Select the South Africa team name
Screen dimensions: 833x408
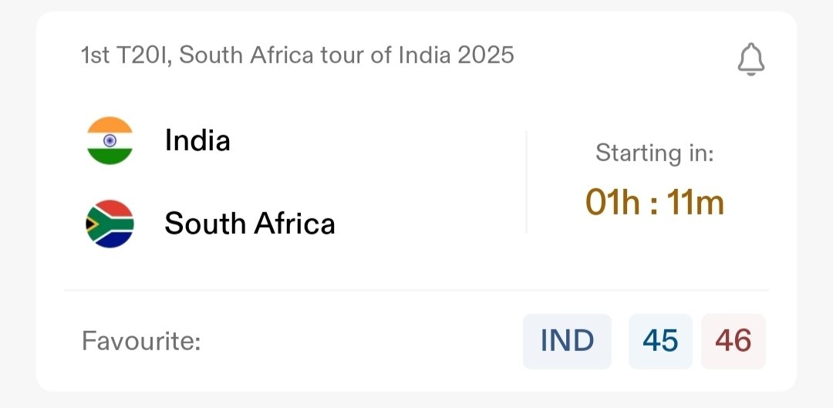(250, 224)
